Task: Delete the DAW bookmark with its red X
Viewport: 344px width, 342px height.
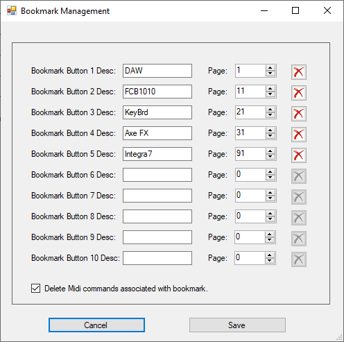Action: click(x=299, y=72)
